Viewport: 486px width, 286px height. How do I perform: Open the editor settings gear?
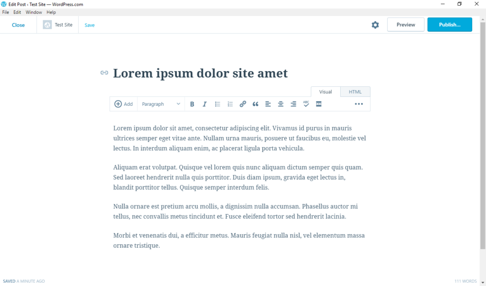[375, 25]
